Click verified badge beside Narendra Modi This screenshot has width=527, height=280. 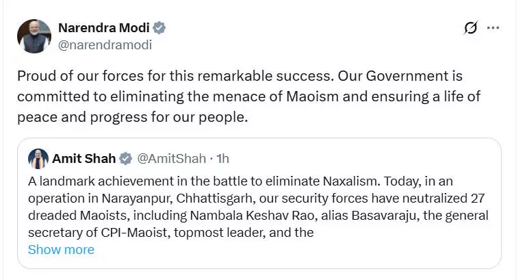coord(159,29)
